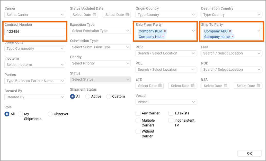Open the Vessel dropdown
266x161 pixels.
point(166,102)
